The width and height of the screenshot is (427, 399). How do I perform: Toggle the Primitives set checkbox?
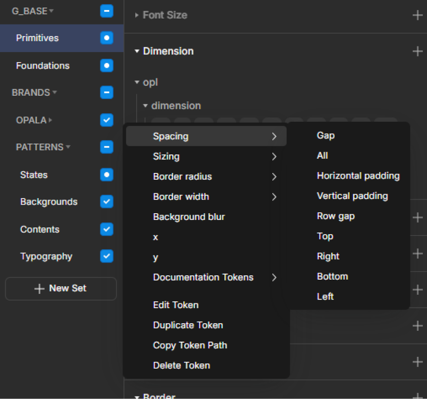107,38
